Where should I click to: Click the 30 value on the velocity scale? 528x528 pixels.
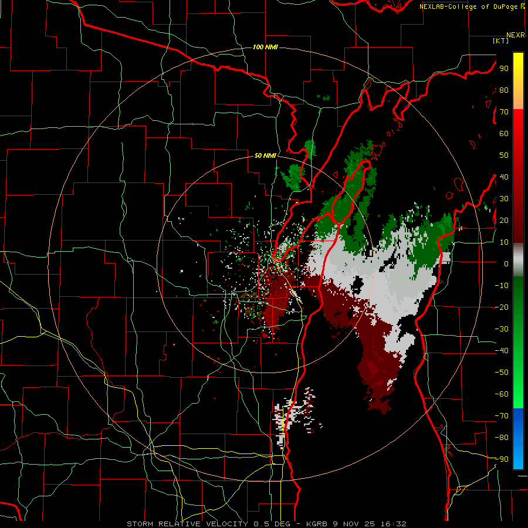(504, 199)
